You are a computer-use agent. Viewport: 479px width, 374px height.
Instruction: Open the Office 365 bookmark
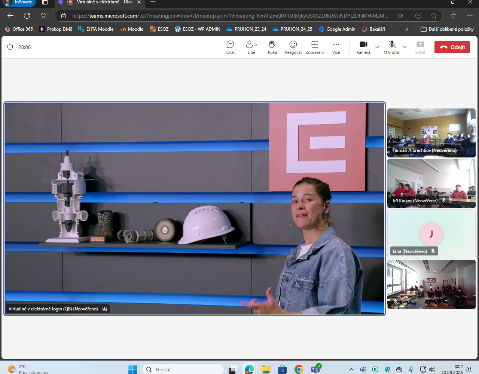(19, 29)
